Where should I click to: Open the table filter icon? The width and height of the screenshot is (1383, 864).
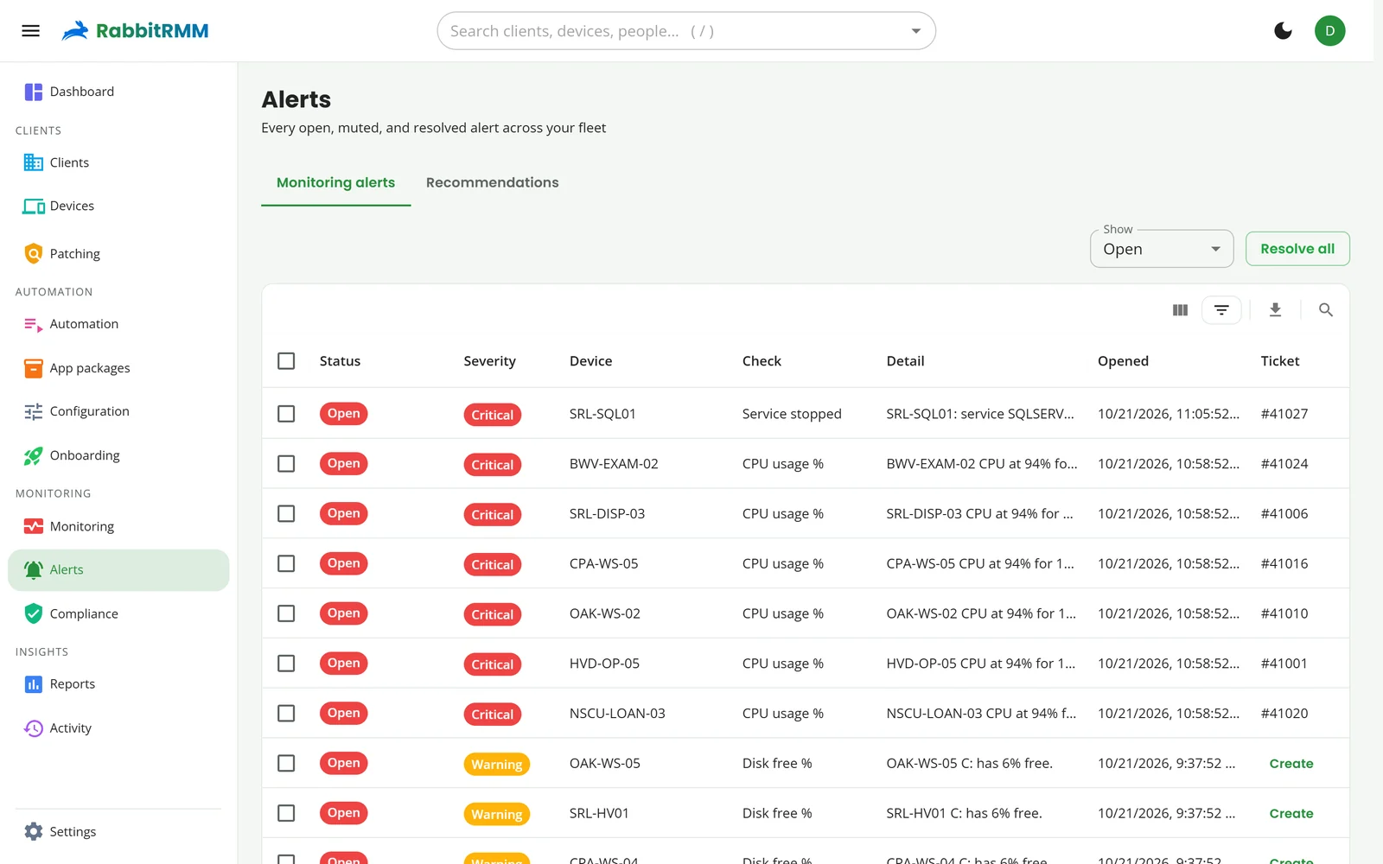[1221, 310]
